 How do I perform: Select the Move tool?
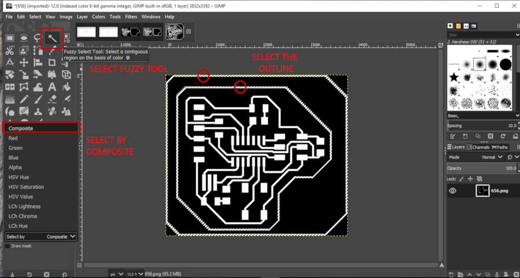point(24,62)
